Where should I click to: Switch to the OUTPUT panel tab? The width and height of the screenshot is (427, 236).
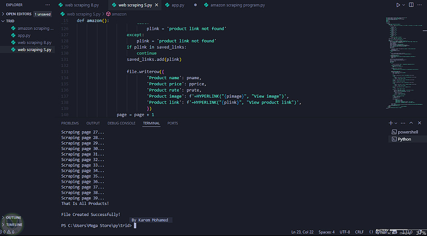[x=93, y=123]
